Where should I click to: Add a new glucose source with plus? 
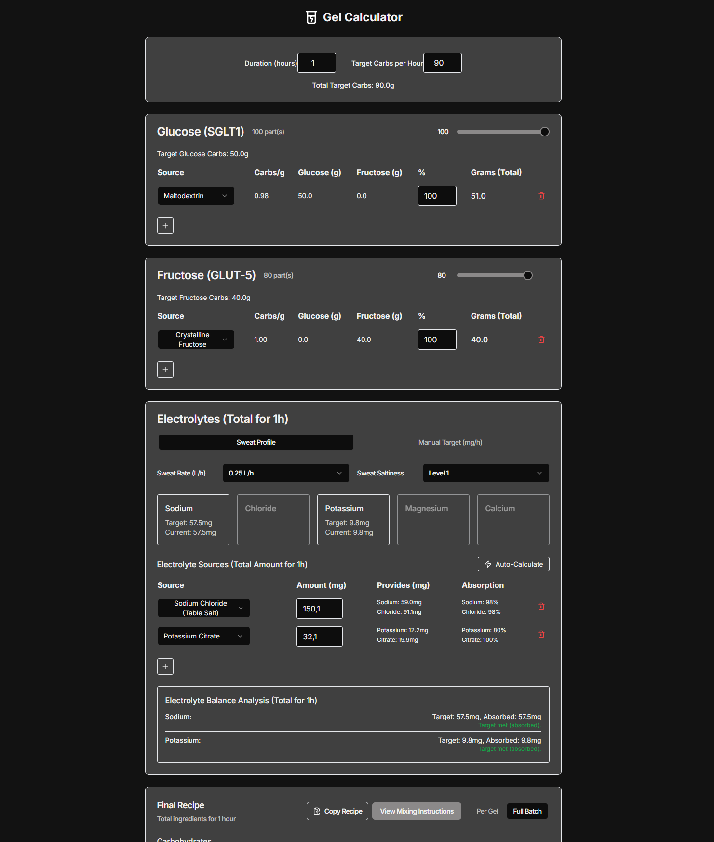click(165, 226)
